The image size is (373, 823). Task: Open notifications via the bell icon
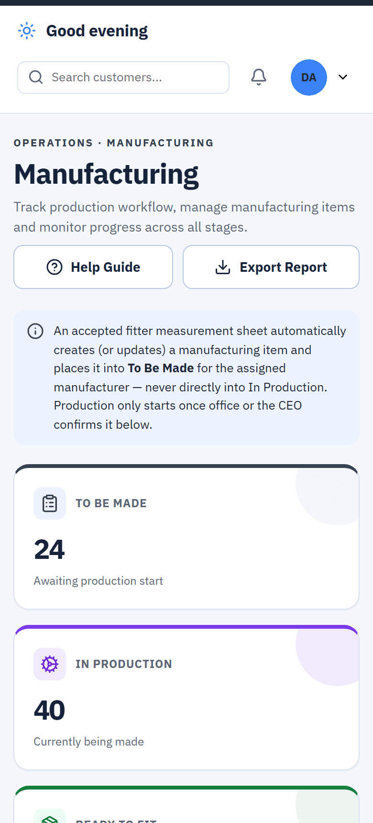259,77
